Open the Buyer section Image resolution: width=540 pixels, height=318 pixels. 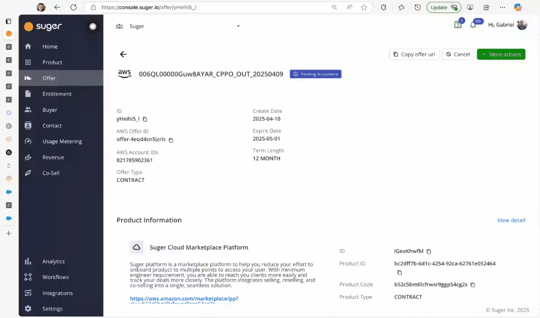coord(61,110)
